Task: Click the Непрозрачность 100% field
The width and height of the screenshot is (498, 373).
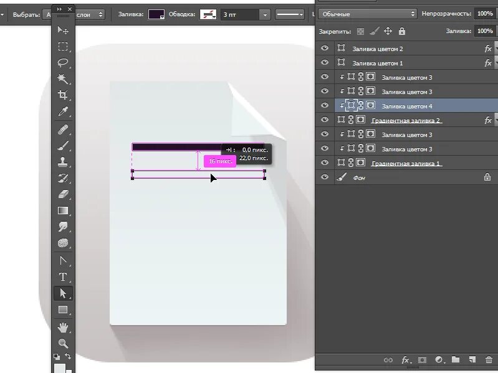Action: click(x=485, y=14)
